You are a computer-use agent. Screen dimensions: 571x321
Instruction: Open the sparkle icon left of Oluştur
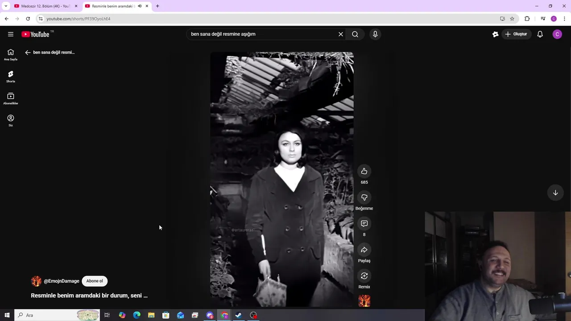click(x=495, y=34)
